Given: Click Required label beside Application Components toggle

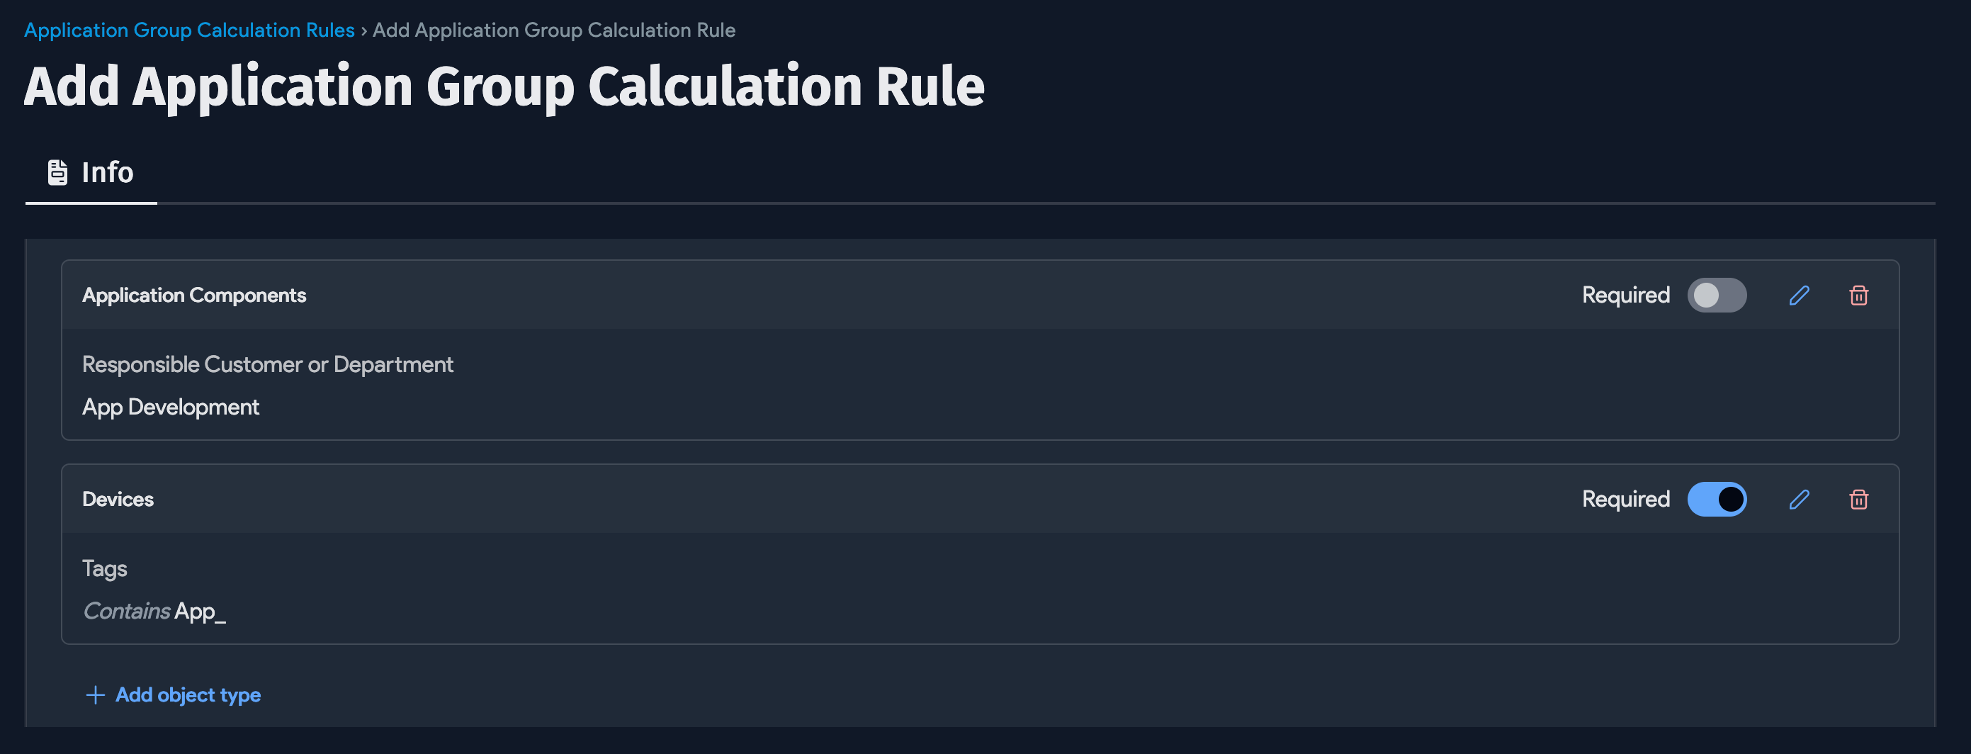Looking at the screenshot, I should coord(1625,296).
